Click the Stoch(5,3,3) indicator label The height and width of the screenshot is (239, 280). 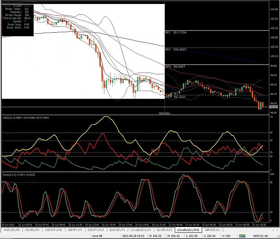point(19,175)
